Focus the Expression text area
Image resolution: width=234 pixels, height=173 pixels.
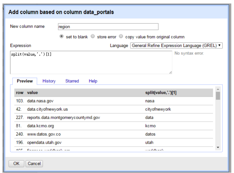coord(91,63)
